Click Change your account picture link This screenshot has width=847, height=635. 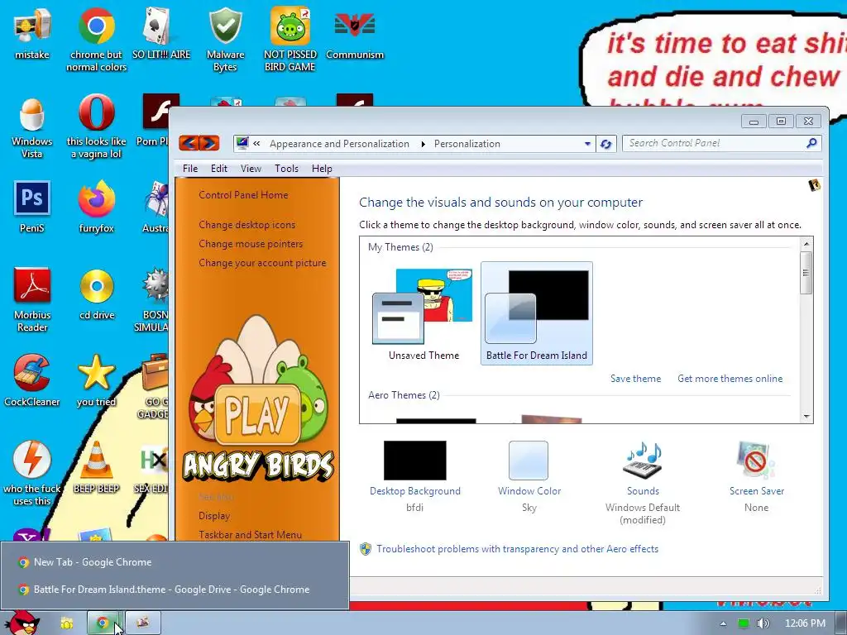(x=262, y=263)
